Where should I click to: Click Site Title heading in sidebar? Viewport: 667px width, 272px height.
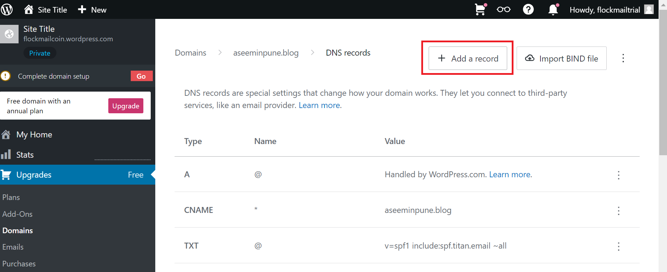click(39, 29)
